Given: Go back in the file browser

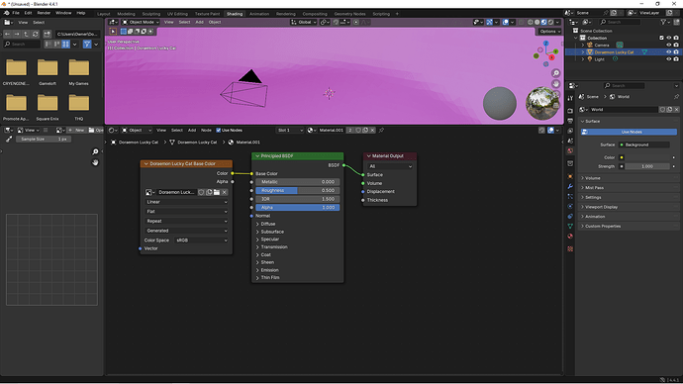Looking at the screenshot, I should click(x=7, y=34).
